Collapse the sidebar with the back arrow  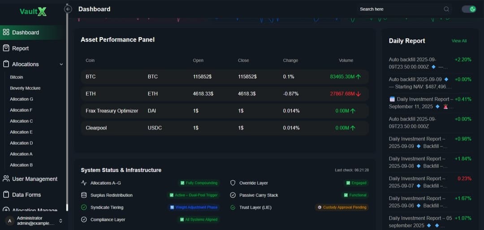click(x=68, y=9)
